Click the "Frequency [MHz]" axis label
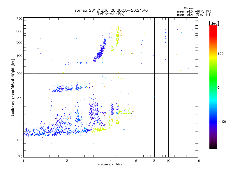 click(x=110, y=164)
